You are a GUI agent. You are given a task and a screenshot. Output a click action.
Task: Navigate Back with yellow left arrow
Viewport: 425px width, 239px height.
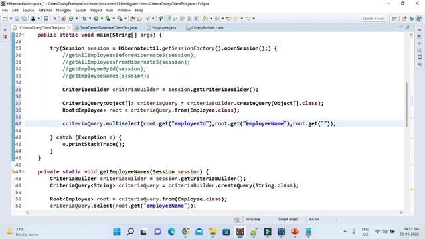[x=236, y=19]
